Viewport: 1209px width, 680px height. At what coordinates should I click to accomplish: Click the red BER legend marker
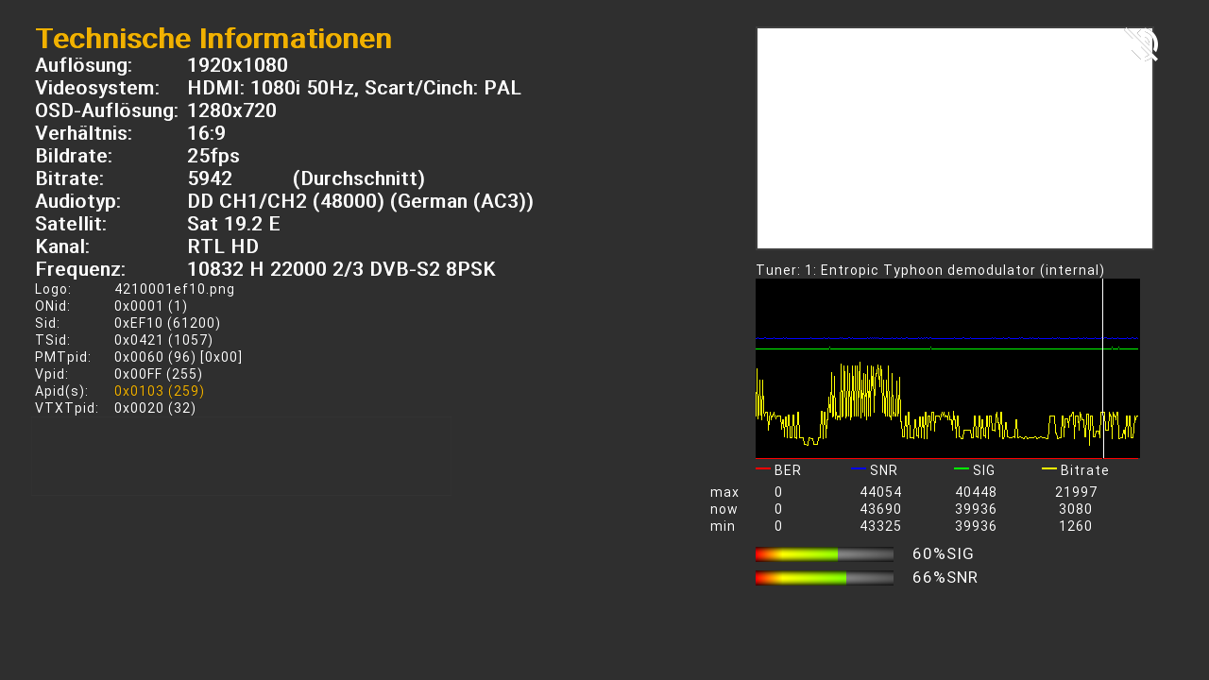(x=762, y=468)
